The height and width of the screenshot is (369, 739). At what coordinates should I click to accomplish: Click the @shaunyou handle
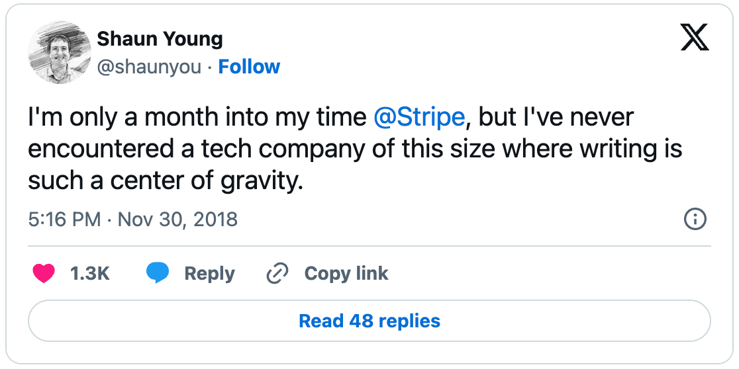(x=149, y=67)
